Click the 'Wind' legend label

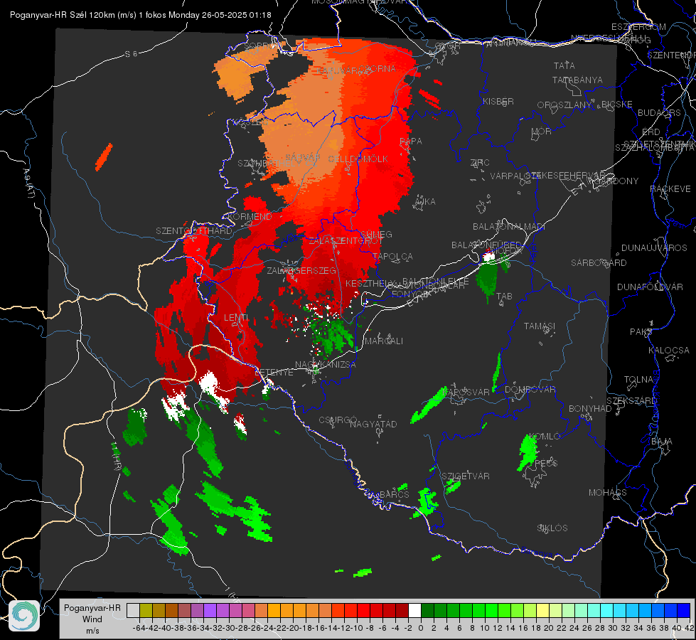pyautogui.click(x=92, y=619)
